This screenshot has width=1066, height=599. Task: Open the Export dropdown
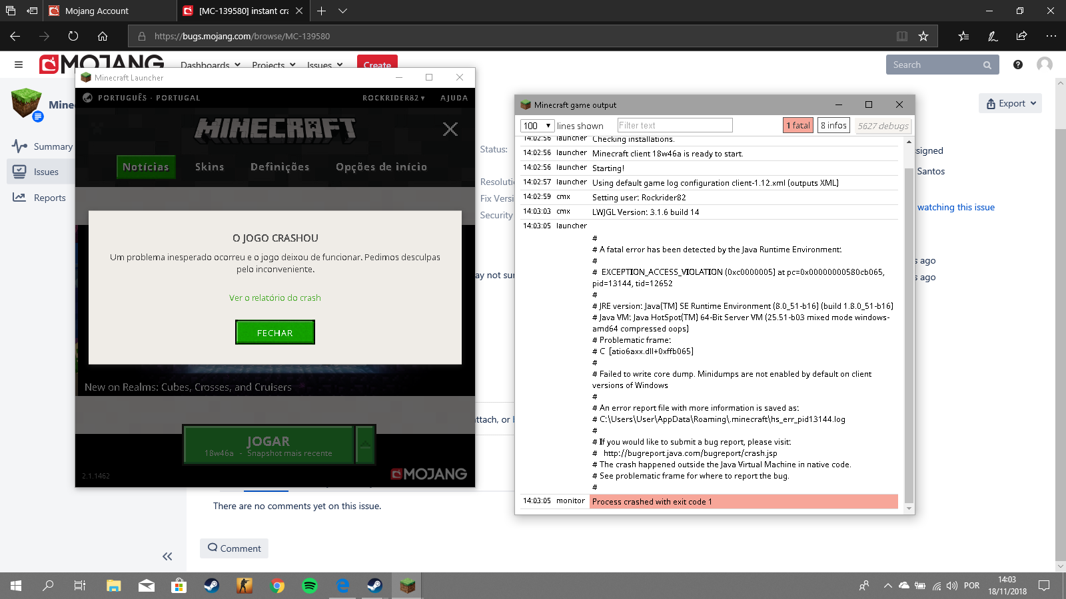1011,103
